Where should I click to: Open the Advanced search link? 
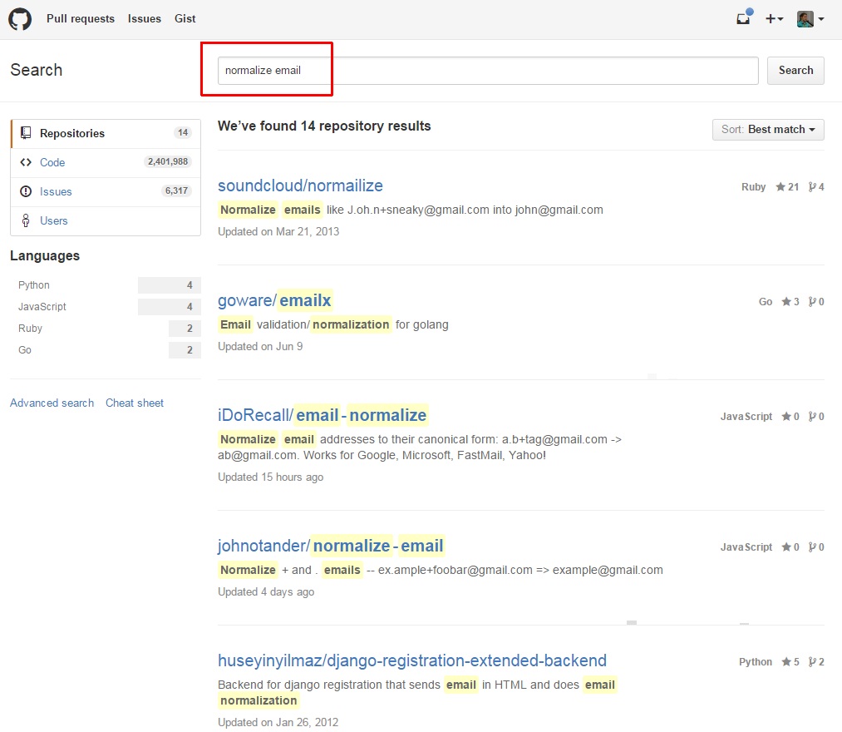tap(52, 403)
